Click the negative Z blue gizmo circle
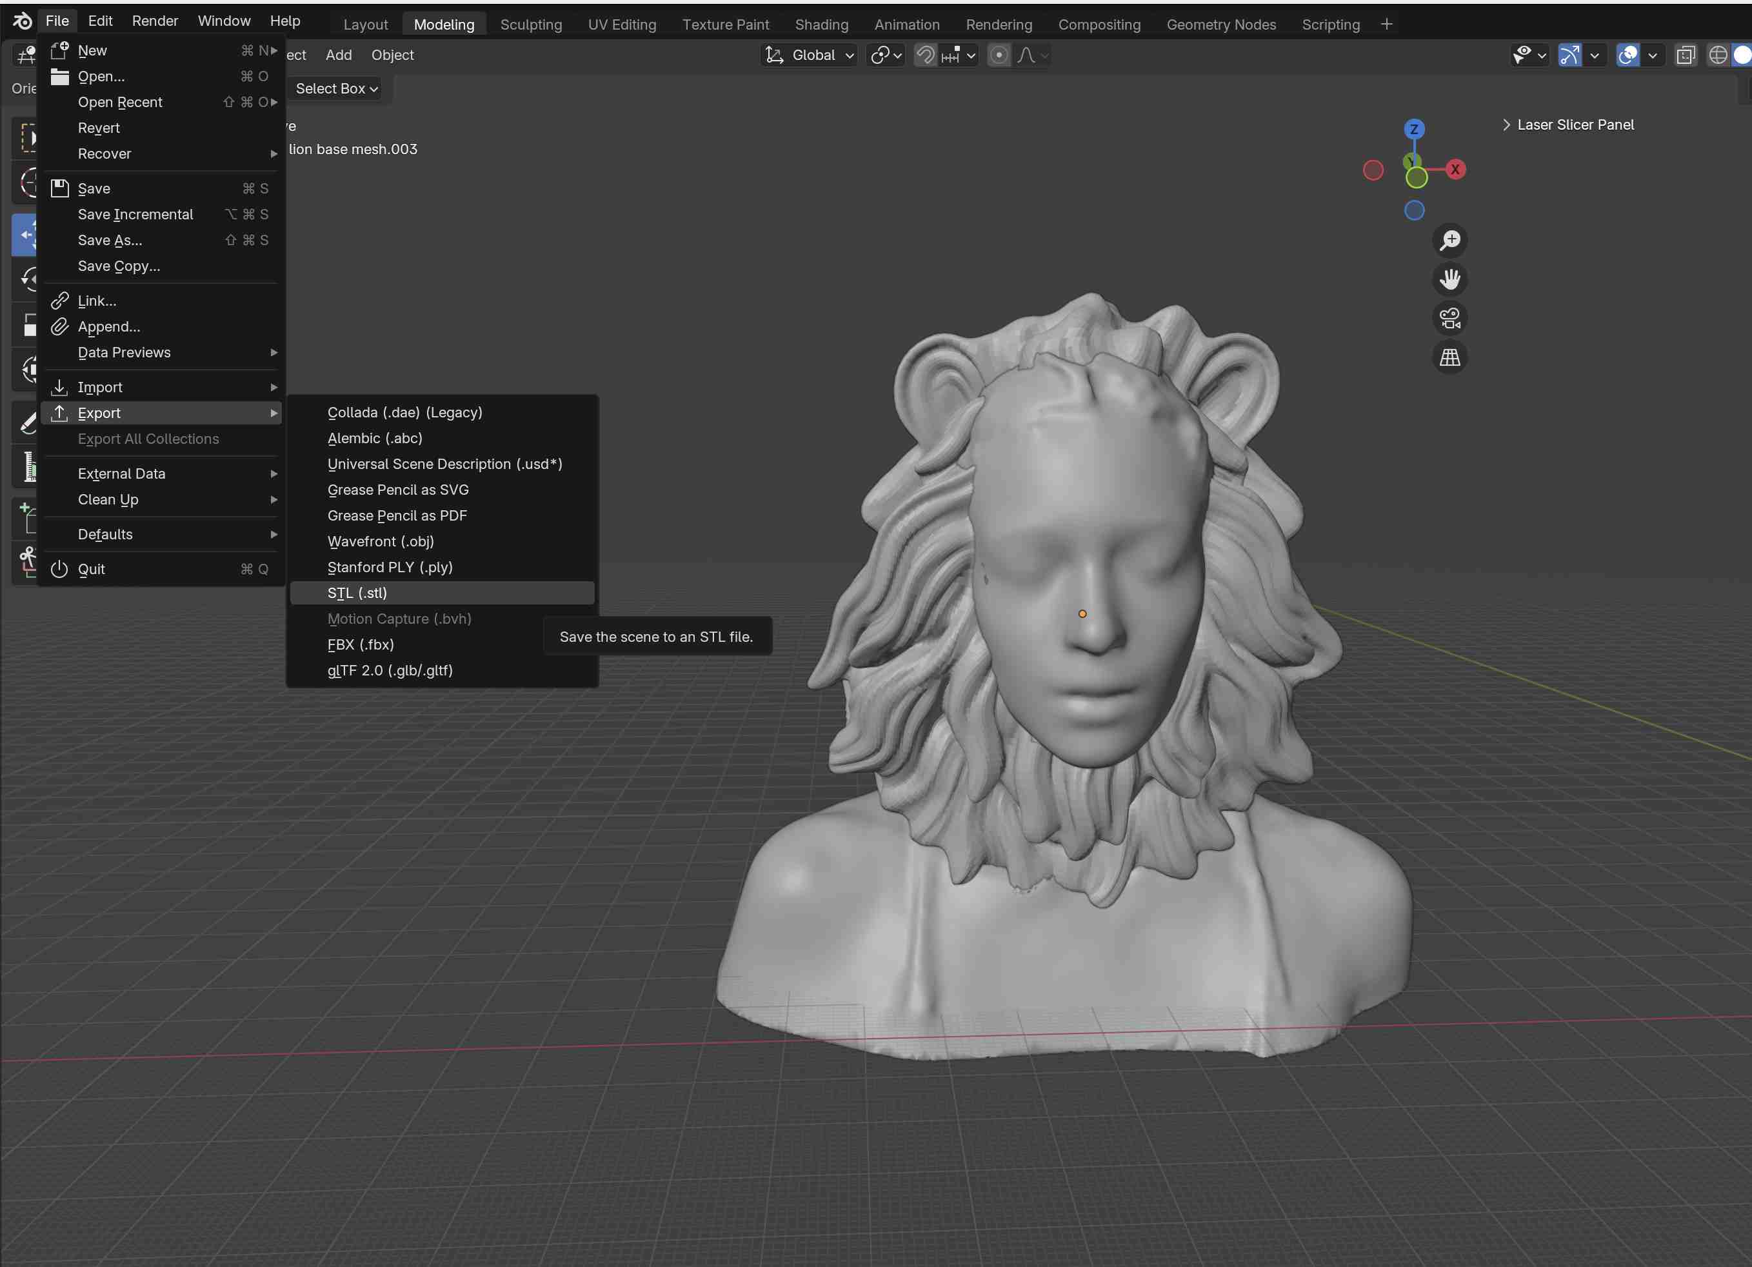The height and width of the screenshot is (1267, 1752). point(1415,210)
